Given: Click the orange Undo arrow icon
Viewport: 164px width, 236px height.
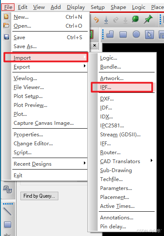Looking at the screenshot, I should coord(96,20).
